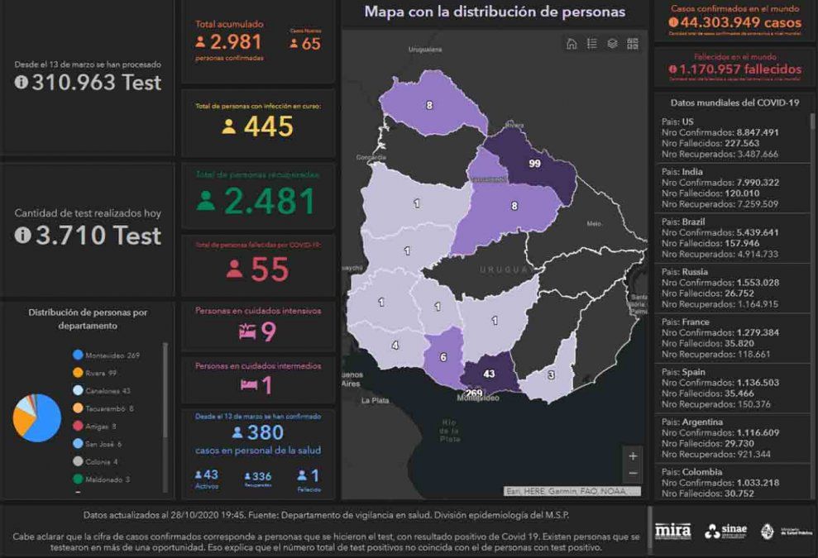This screenshot has height=558, width=818.
Task: Zoom out on the map
Action: click(633, 473)
